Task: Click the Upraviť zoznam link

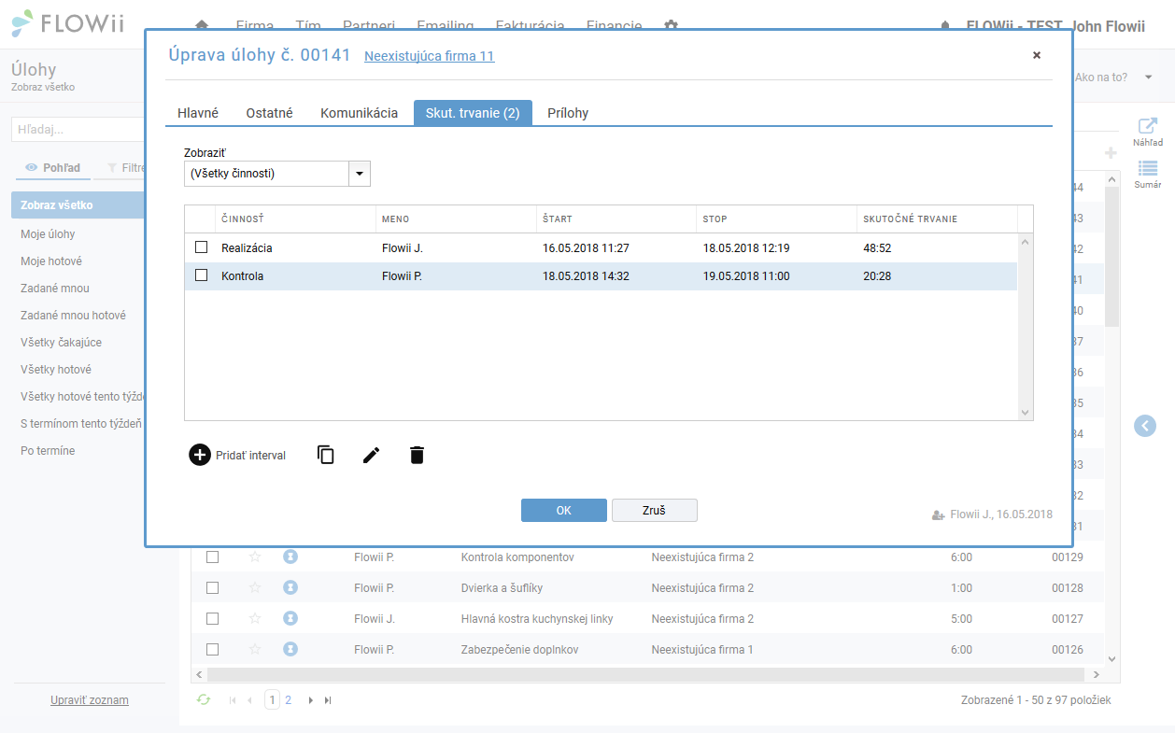Action: [90, 700]
